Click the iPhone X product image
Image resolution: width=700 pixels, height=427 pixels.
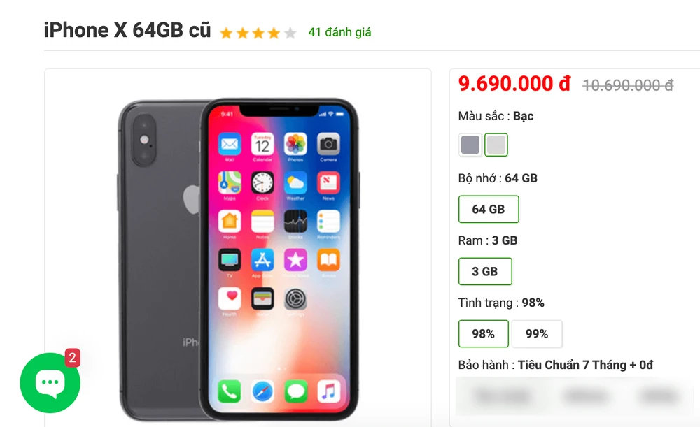pos(239,259)
